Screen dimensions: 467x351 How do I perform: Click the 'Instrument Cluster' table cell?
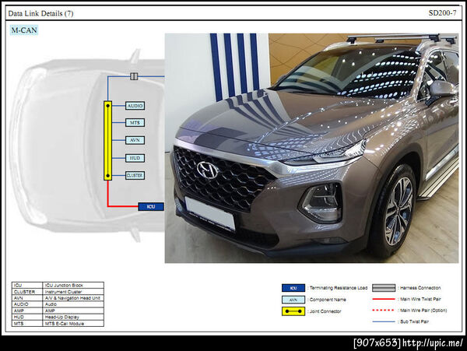(x=73, y=292)
